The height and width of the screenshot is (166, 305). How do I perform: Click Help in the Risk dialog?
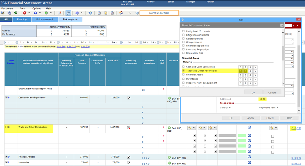pyautogui.click(x=290, y=118)
